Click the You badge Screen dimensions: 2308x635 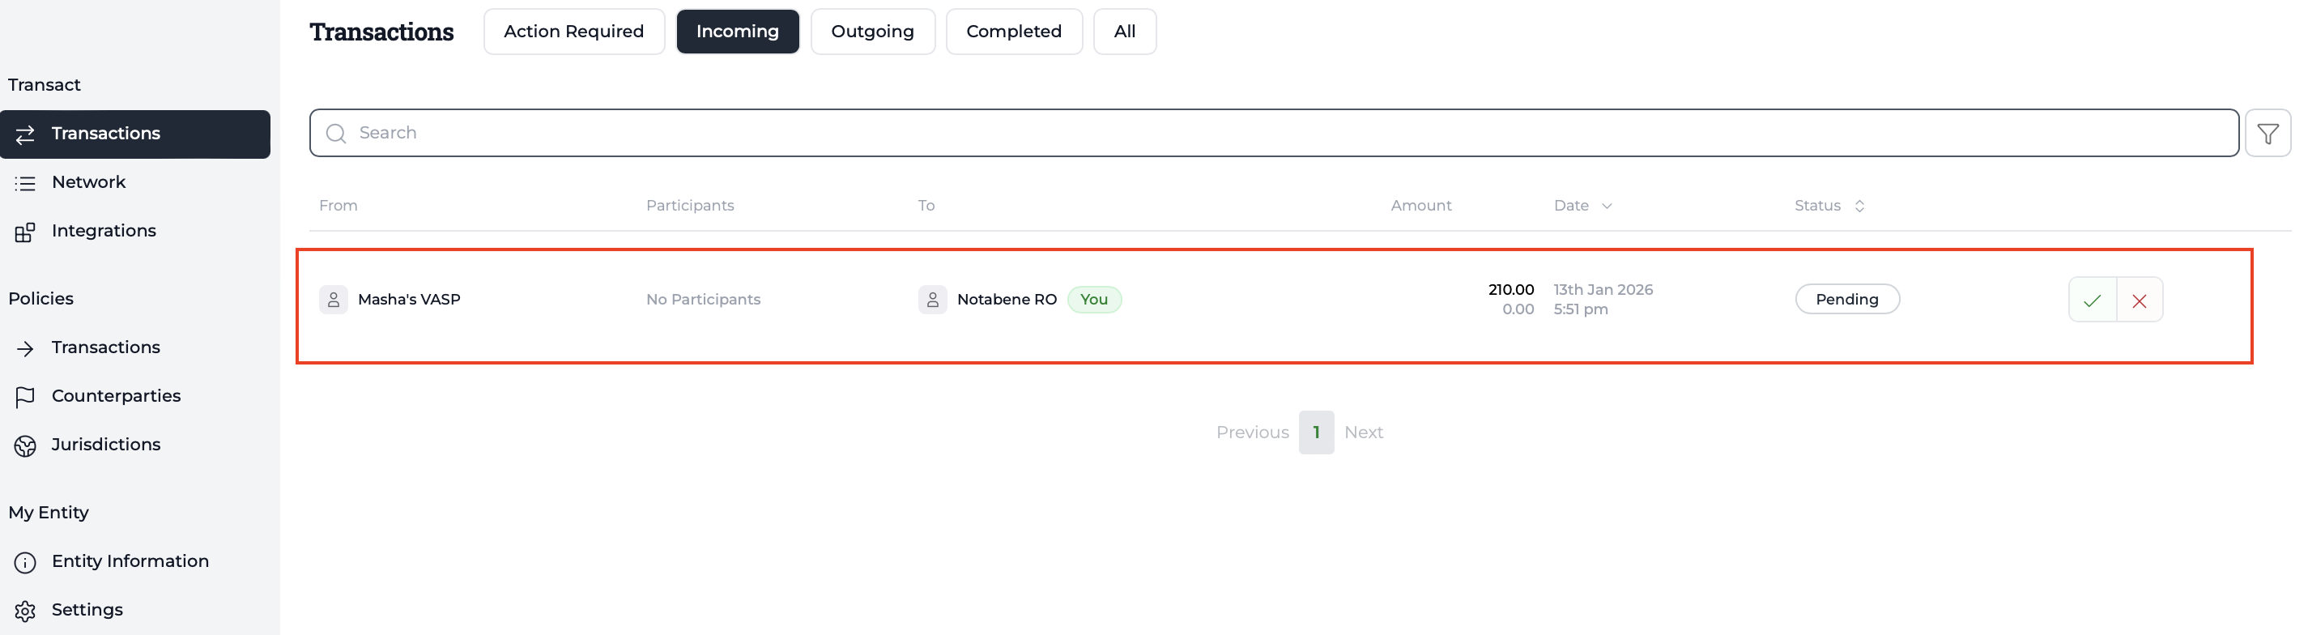tap(1094, 299)
